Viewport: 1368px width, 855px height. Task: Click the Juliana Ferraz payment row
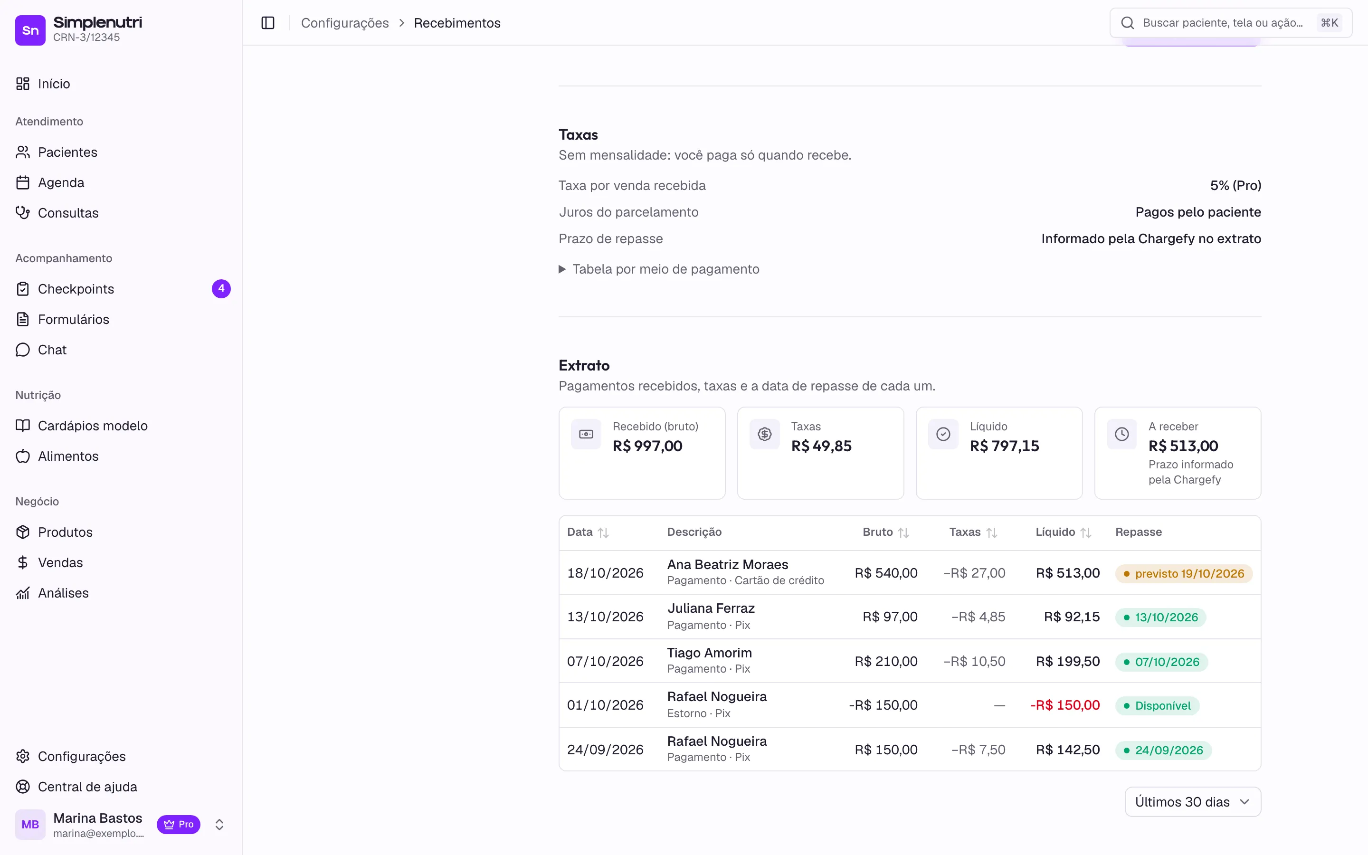tap(910, 617)
